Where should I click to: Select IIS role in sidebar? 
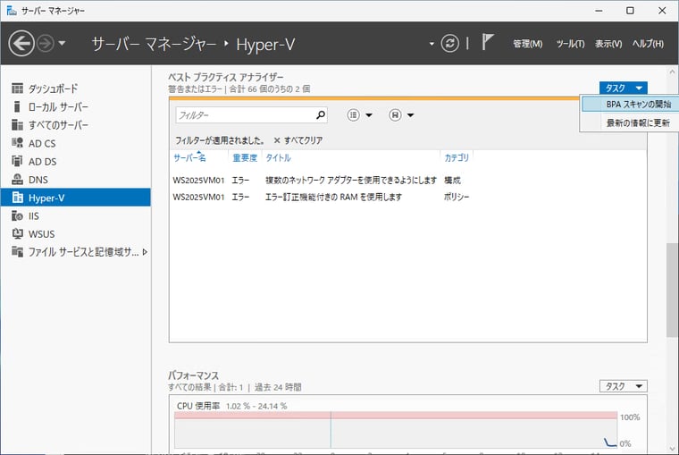[76, 215]
